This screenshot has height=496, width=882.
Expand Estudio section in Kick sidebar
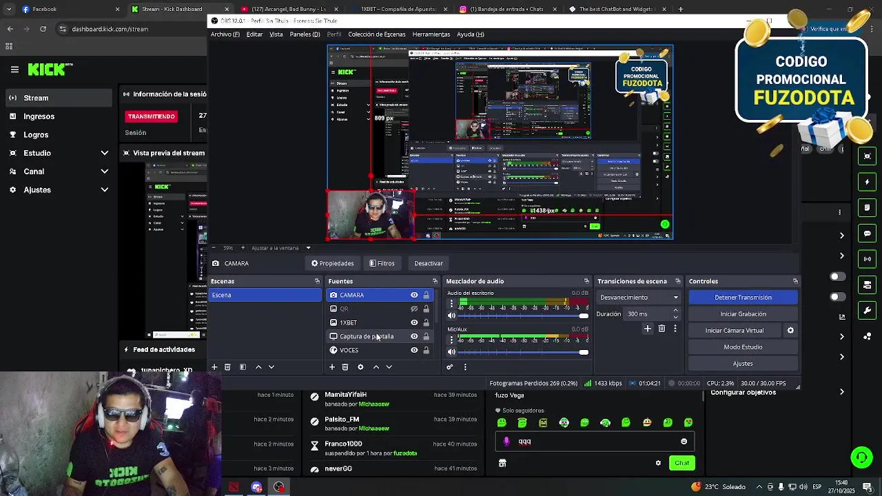[x=105, y=153]
